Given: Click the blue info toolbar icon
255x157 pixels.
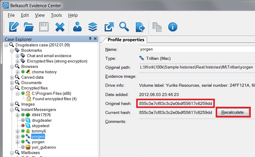Looking at the screenshot, I should click(173, 27).
